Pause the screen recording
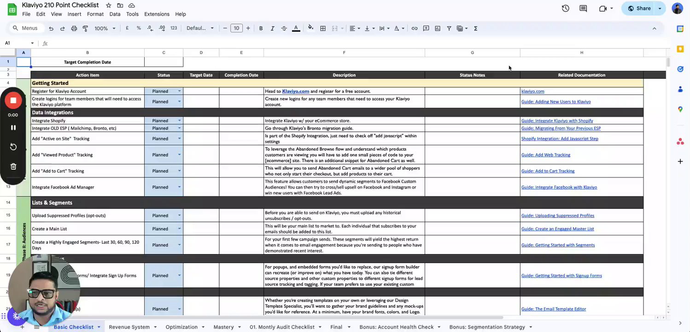The image size is (690, 332). tap(13, 128)
